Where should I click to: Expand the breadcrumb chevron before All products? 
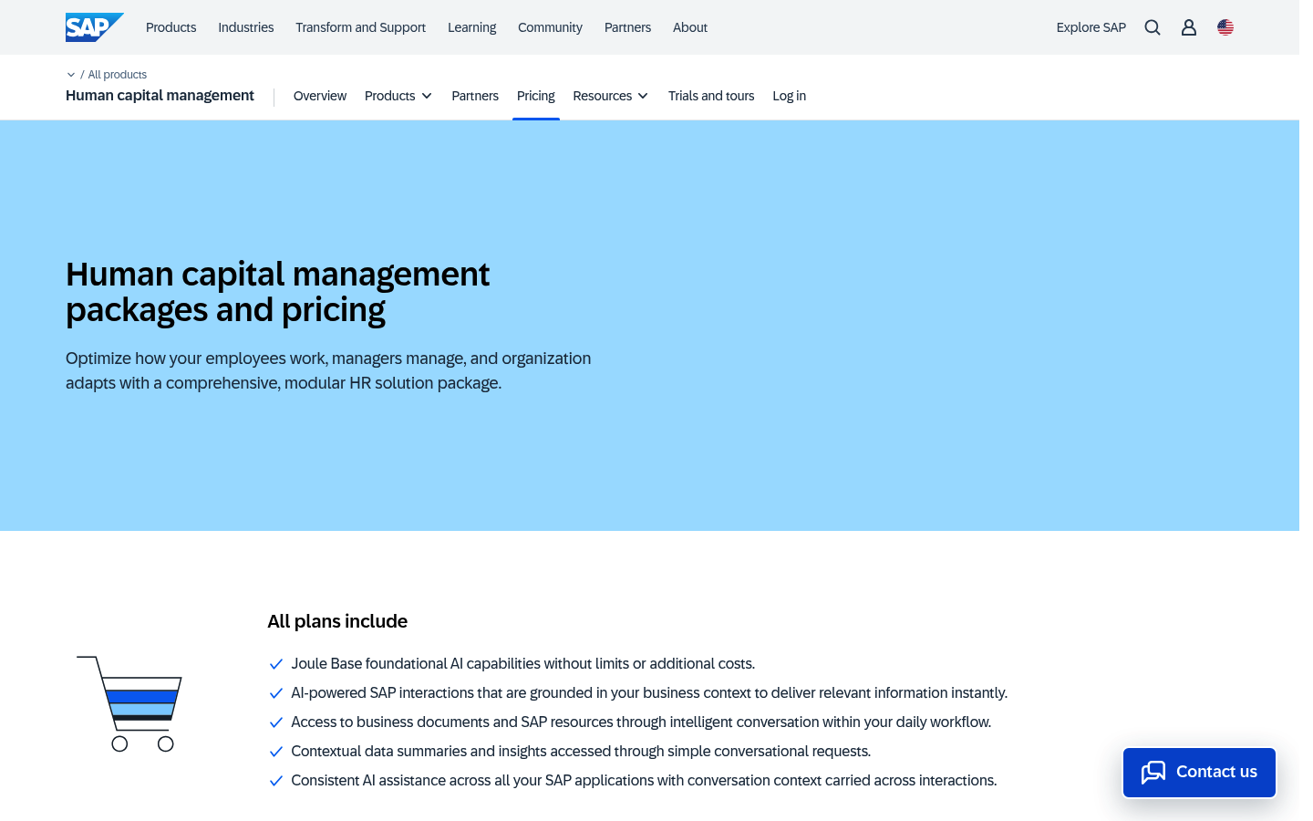[x=71, y=75]
